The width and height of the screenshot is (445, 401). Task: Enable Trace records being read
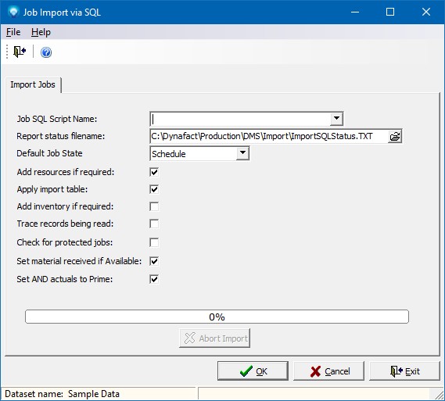point(154,224)
